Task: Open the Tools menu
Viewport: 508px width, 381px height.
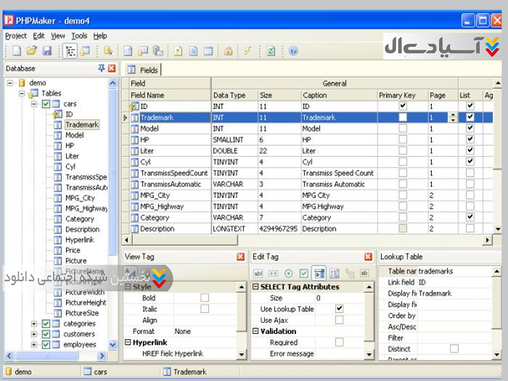Action: 79,36
